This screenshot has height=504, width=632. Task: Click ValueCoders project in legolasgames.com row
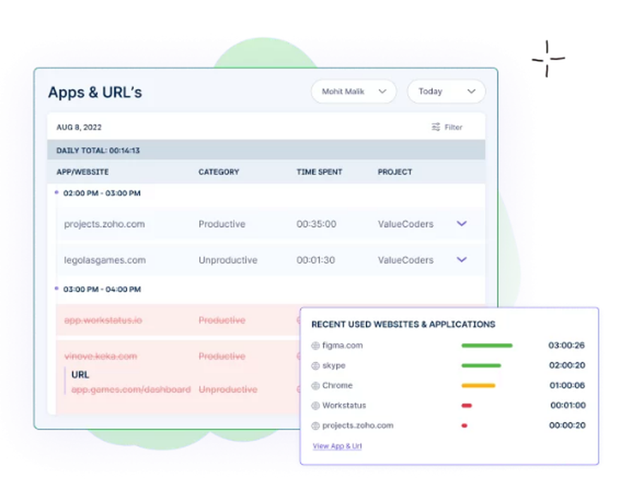click(406, 260)
